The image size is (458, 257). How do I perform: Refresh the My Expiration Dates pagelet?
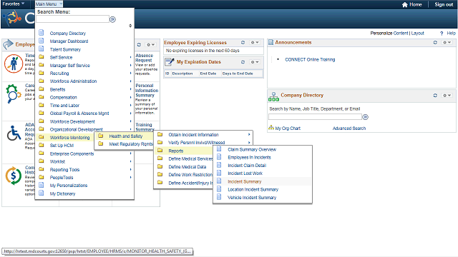pyautogui.click(x=243, y=62)
